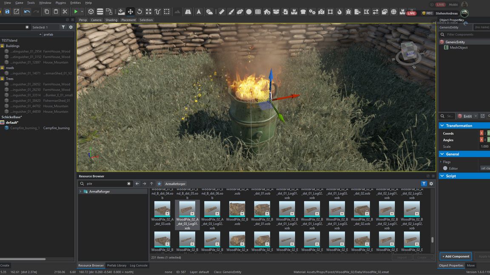Toggle the favorites star in Resource Browser
This screenshot has height=275, width=490.
(x=159, y=184)
